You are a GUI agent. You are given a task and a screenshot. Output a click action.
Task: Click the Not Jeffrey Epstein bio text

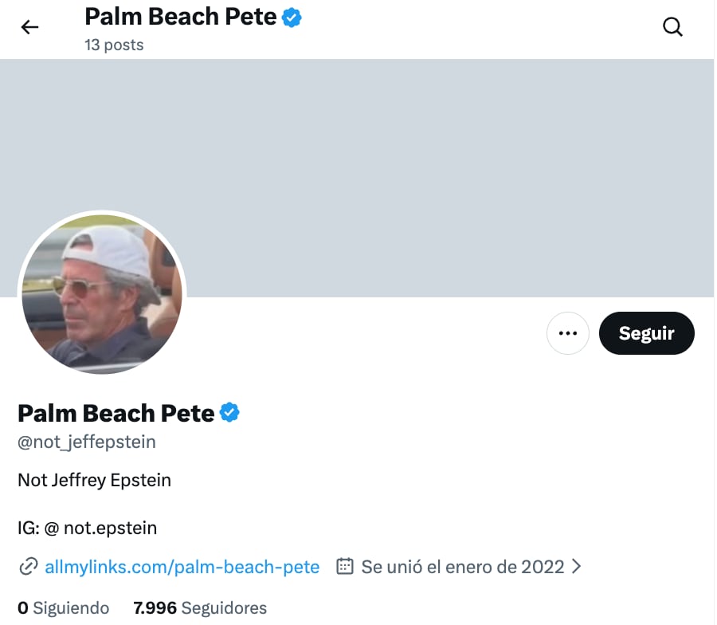[94, 480]
